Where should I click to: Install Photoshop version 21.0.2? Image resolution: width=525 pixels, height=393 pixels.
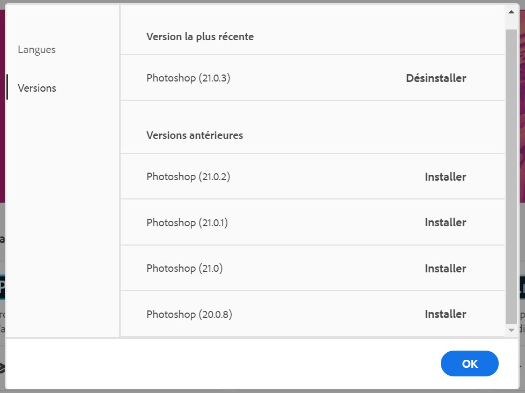445,177
